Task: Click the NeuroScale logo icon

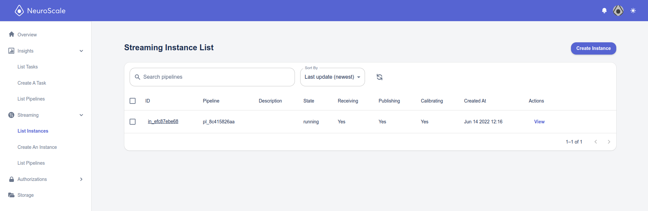Action: 19,11
